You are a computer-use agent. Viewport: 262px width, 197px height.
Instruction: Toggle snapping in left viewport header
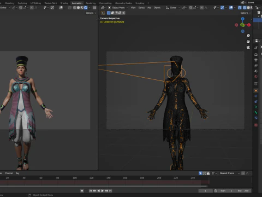(x=21, y=8)
